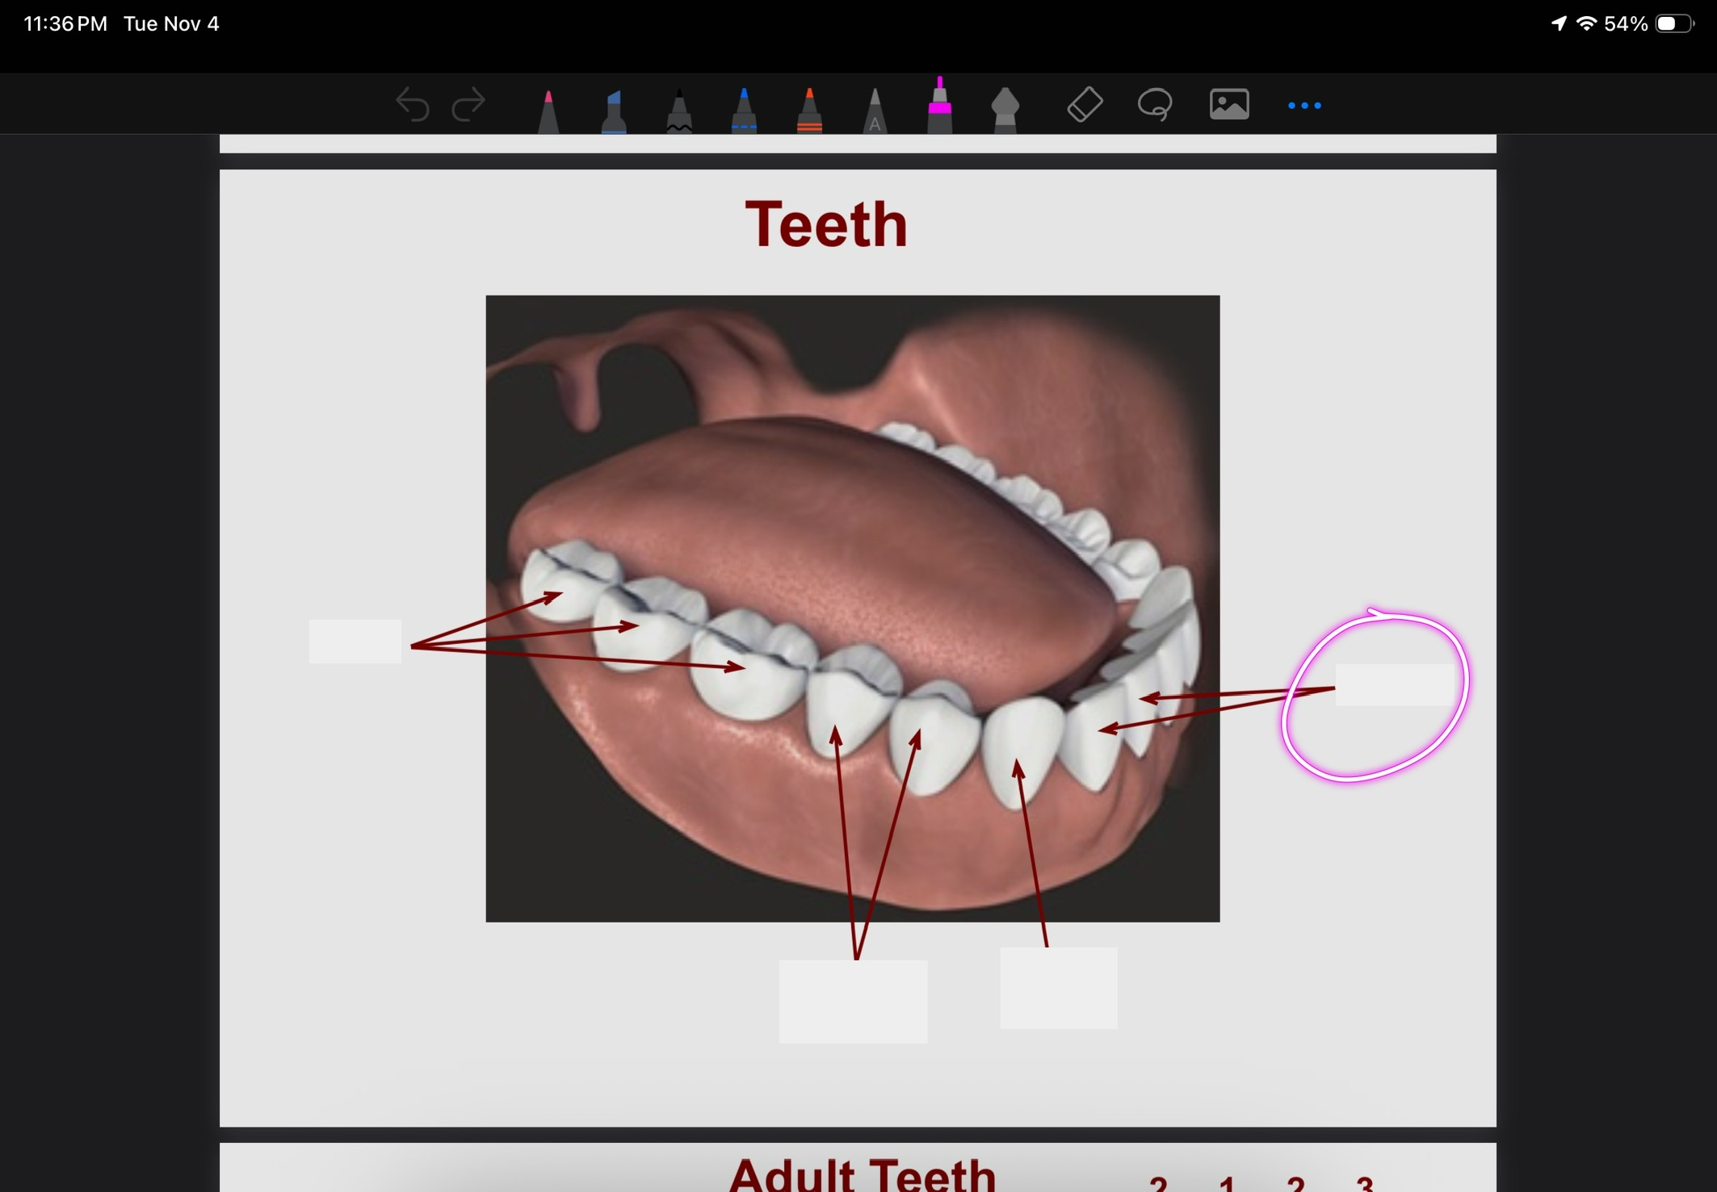1717x1192 pixels.
Task: Tap the blank label below canine arrow
Action: 1059,988
